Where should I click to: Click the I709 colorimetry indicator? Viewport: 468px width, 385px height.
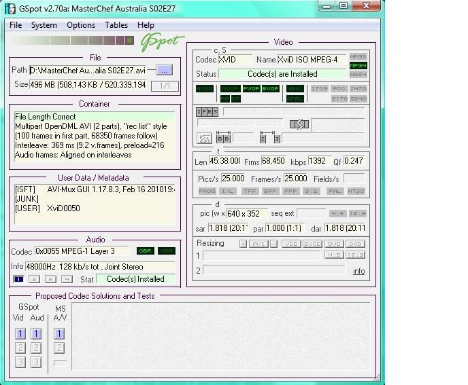(319, 88)
